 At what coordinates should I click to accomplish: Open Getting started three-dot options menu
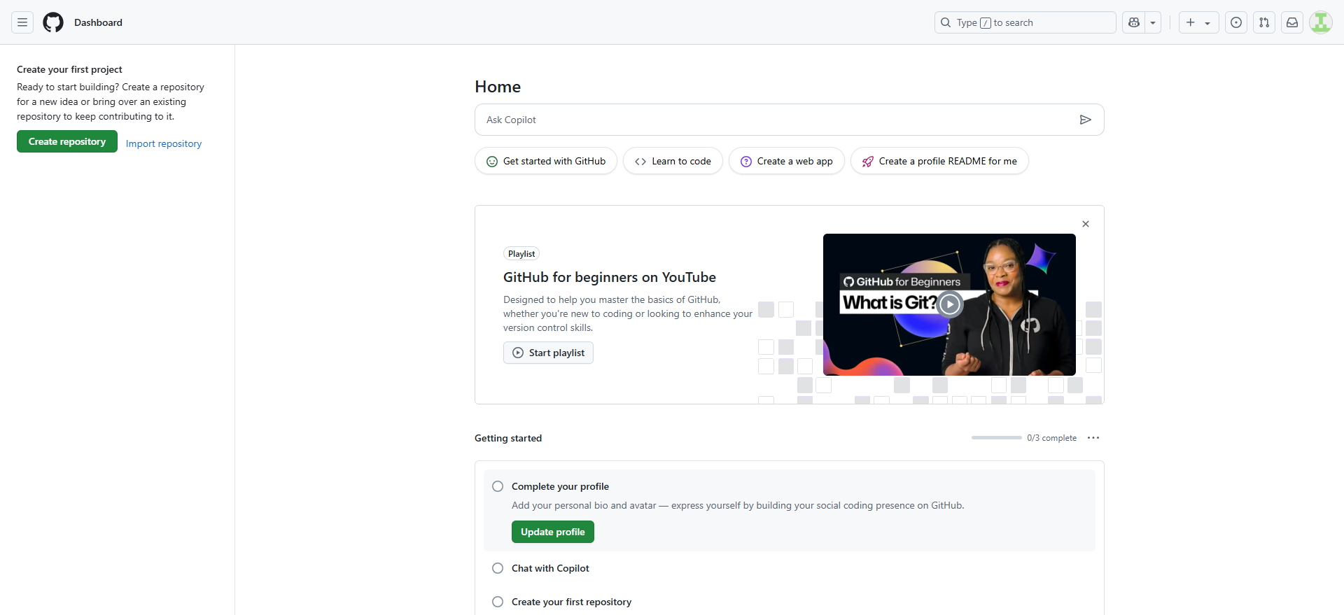pyautogui.click(x=1093, y=438)
